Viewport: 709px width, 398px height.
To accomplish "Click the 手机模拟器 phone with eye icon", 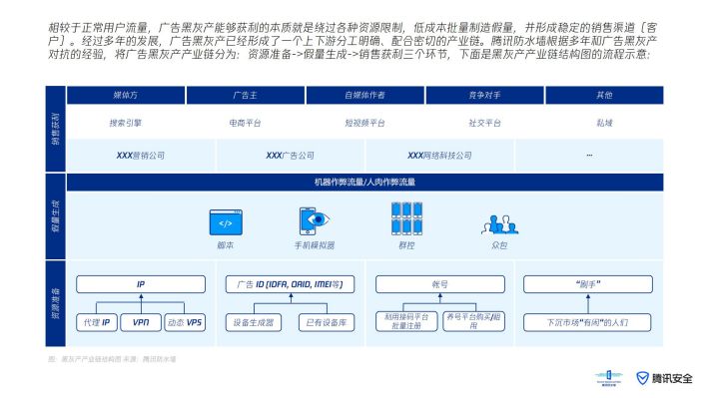I will 314,220.
